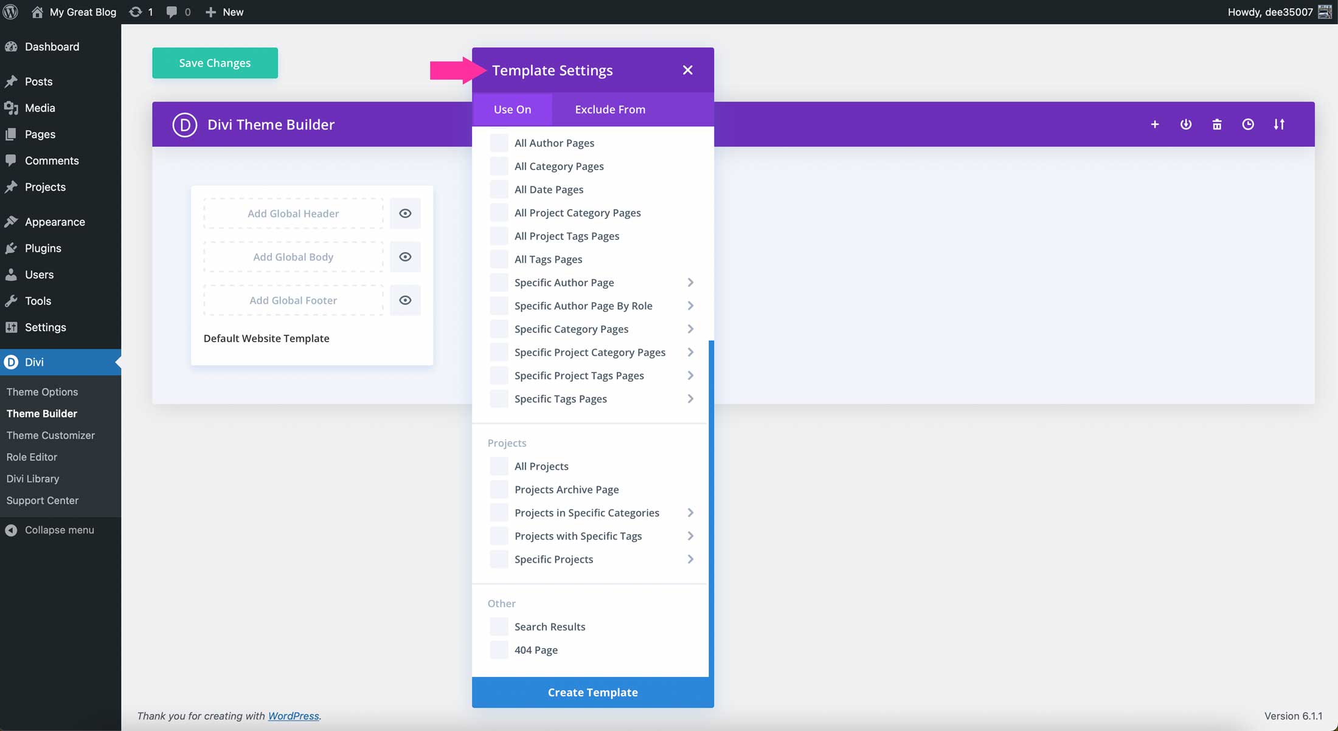The height and width of the screenshot is (731, 1338).
Task: Expand Specific Tags Pages chevron
Action: (690, 399)
